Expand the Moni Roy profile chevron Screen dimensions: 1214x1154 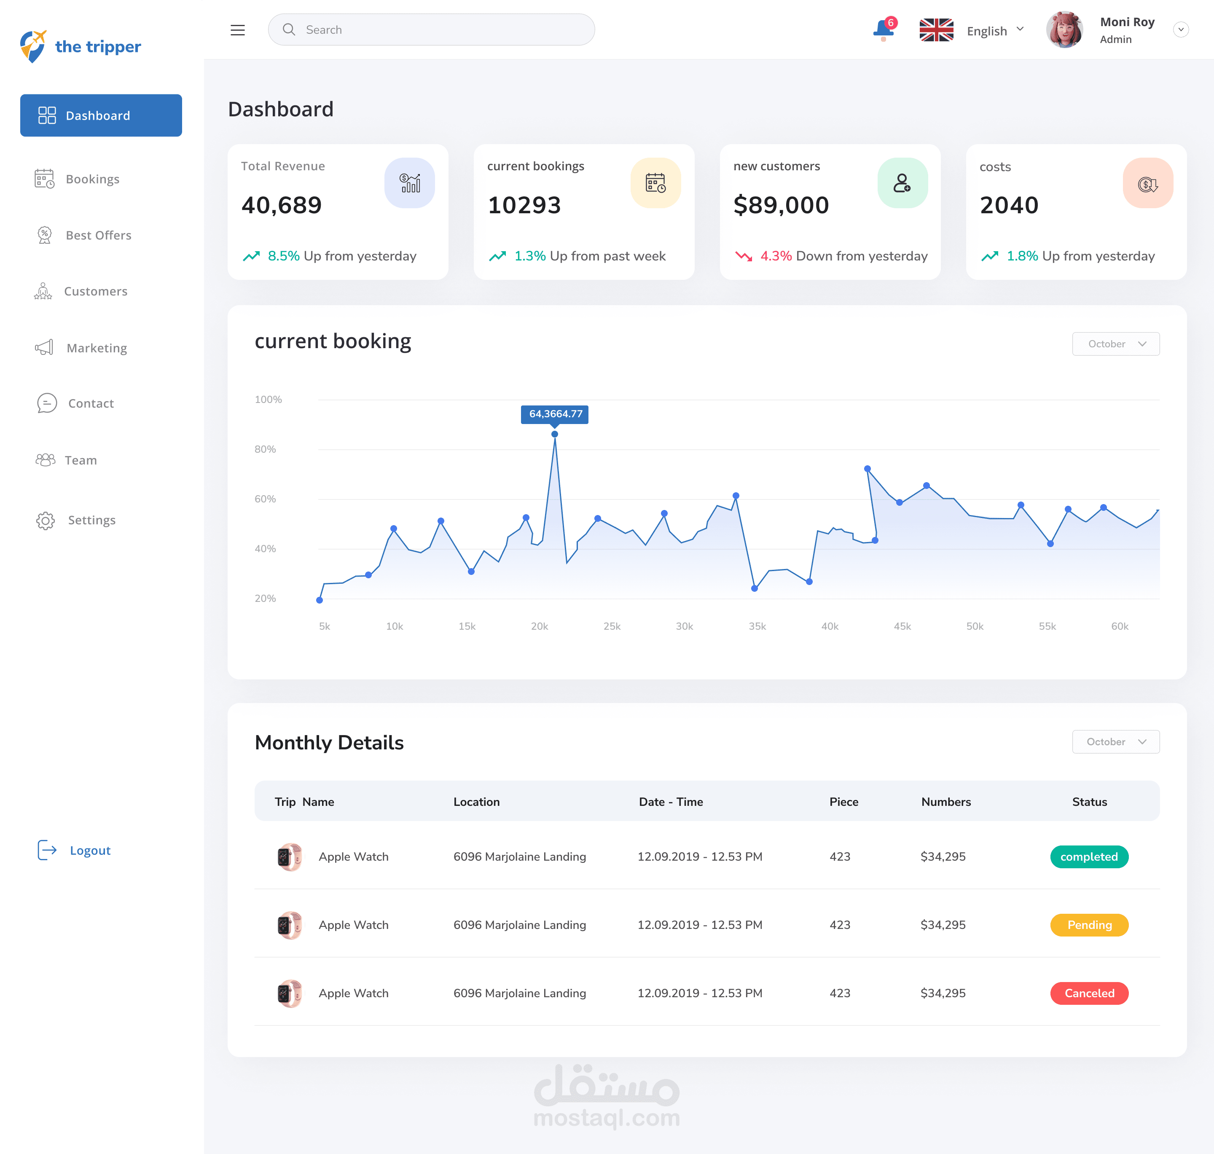[x=1180, y=30]
